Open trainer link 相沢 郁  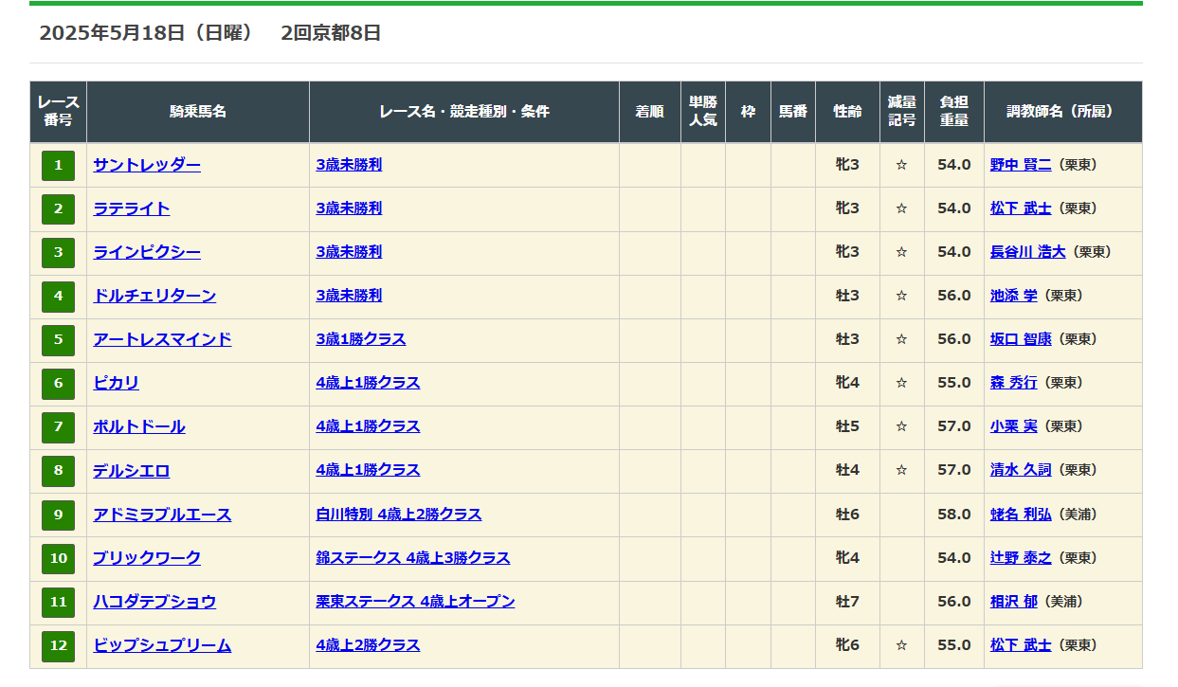coord(1013,602)
